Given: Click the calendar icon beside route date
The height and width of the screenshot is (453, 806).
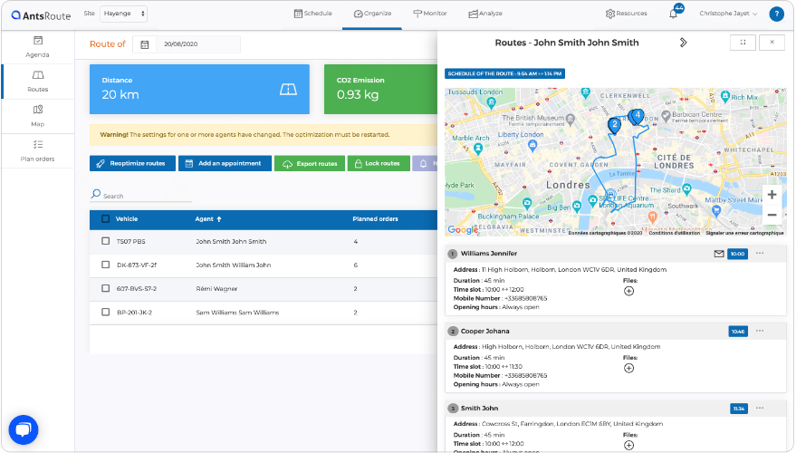Looking at the screenshot, I should tap(144, 44).
